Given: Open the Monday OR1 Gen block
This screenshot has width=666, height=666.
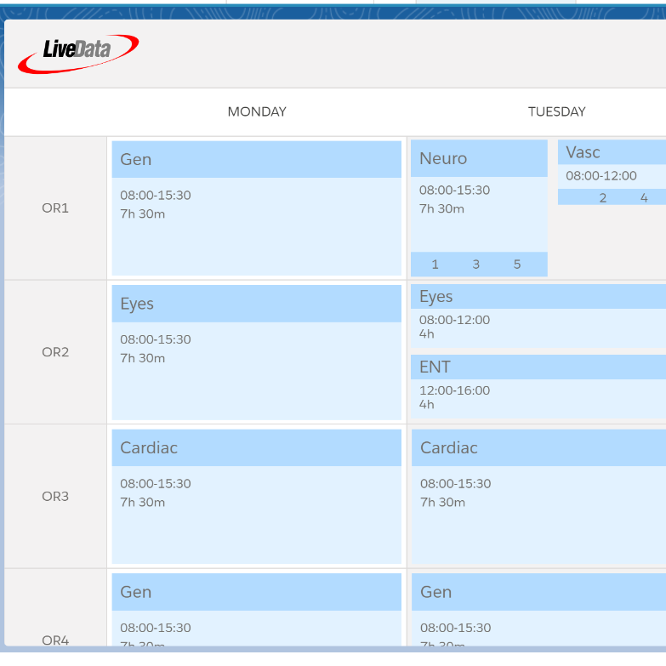Looking at the screenshot, I should point(257,208).
